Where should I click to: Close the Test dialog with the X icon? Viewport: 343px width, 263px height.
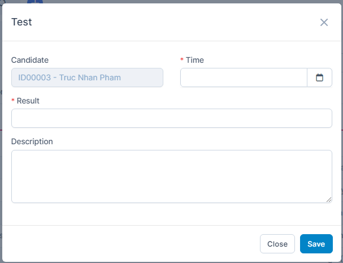324,23
